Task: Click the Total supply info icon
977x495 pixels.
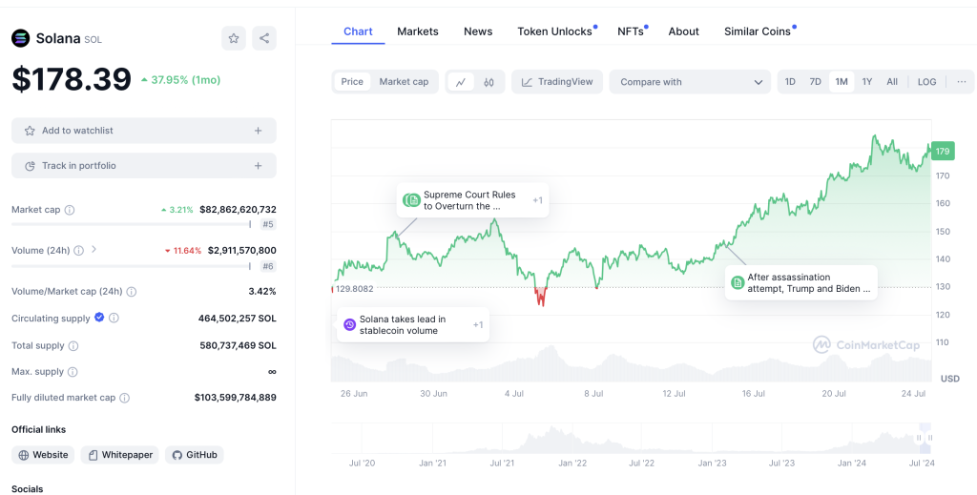Action: [x=73, y=345]
